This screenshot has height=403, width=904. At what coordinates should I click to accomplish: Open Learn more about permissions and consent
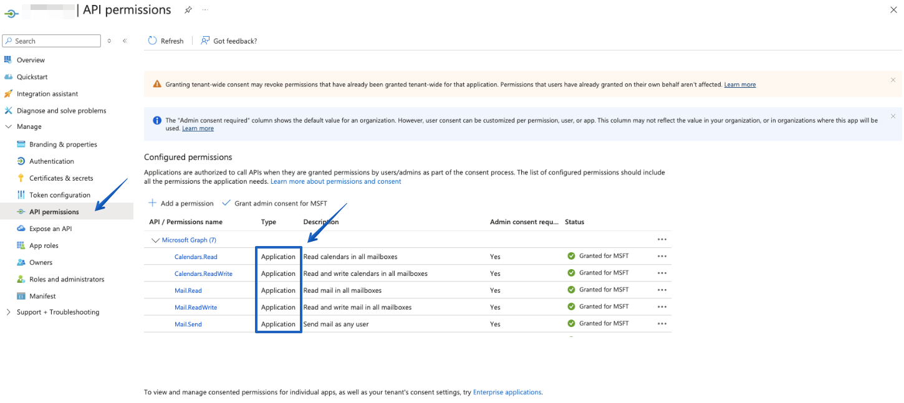[335, 181]
